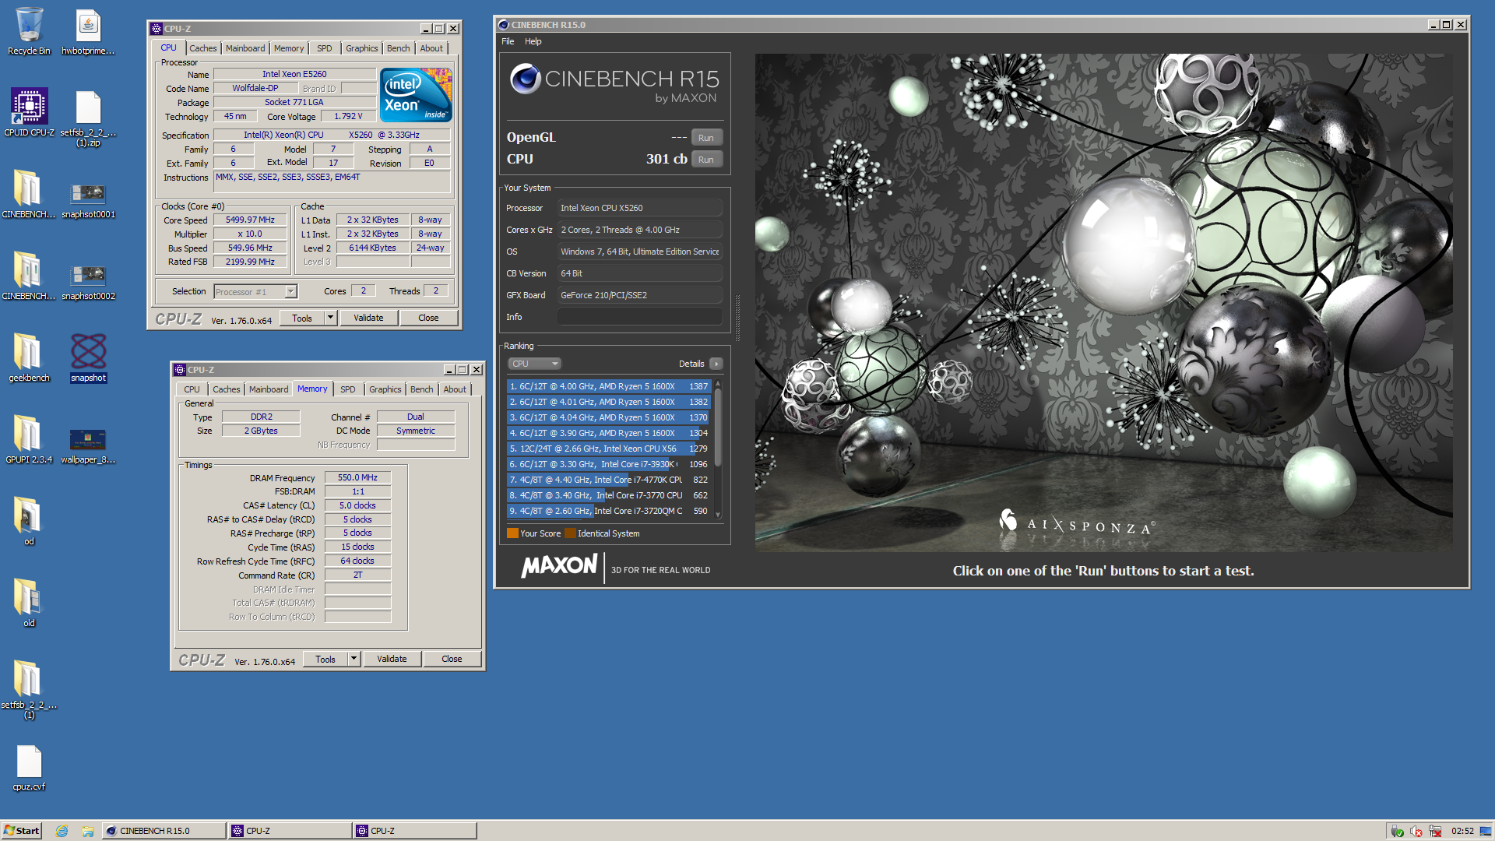Open the File menu in Cinebench
The image size is (1495, 841).
click(508, 41)
